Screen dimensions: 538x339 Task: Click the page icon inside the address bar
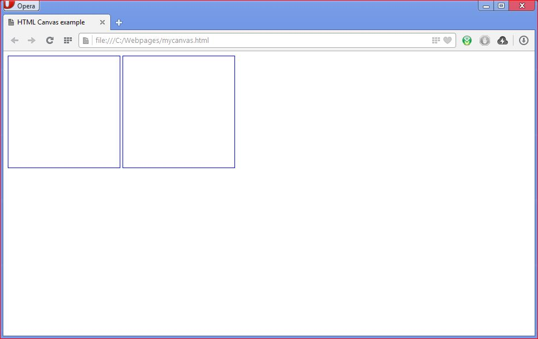pyautogui.click(x=85, y=40)
